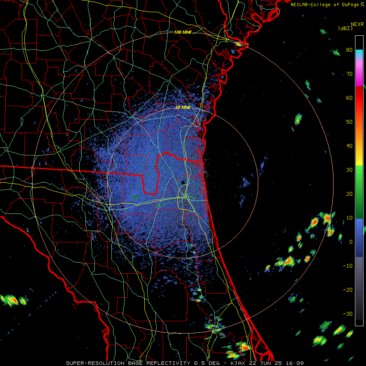Image resolution: width=366 pixels, height=366 pixels.
Task: Pick the cyan top band of the color bar
Action: click(x=359, y=54)
